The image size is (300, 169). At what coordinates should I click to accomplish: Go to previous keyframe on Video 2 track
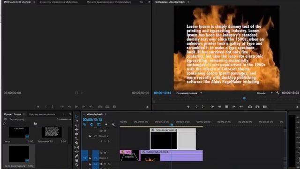coord(101,141)
